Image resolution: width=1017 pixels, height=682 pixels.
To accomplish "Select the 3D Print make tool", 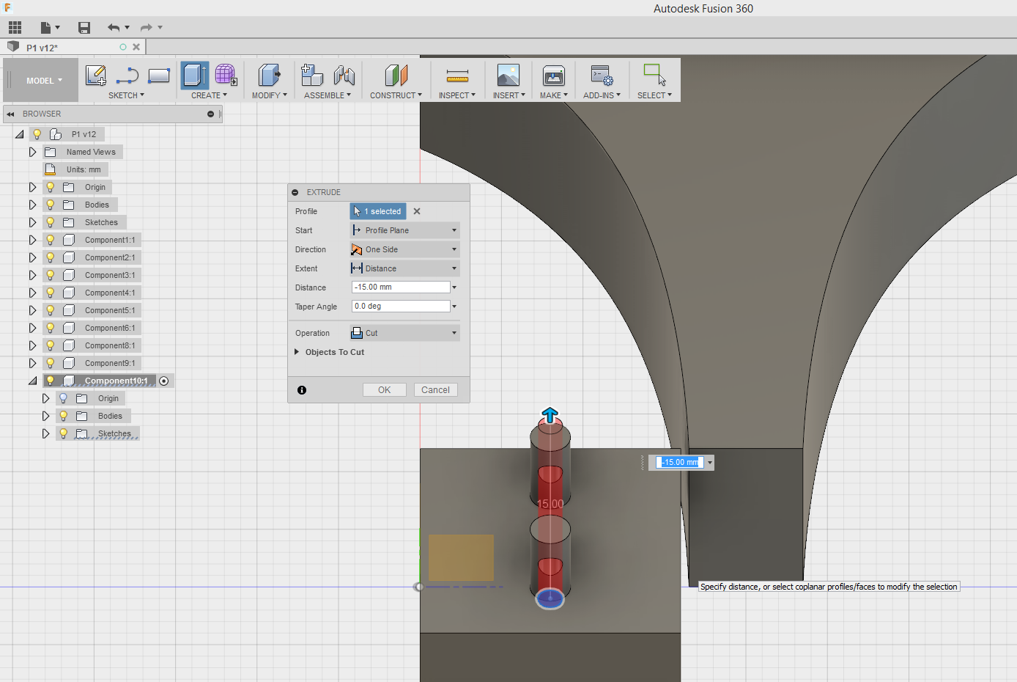I will (x=553, y=75).
